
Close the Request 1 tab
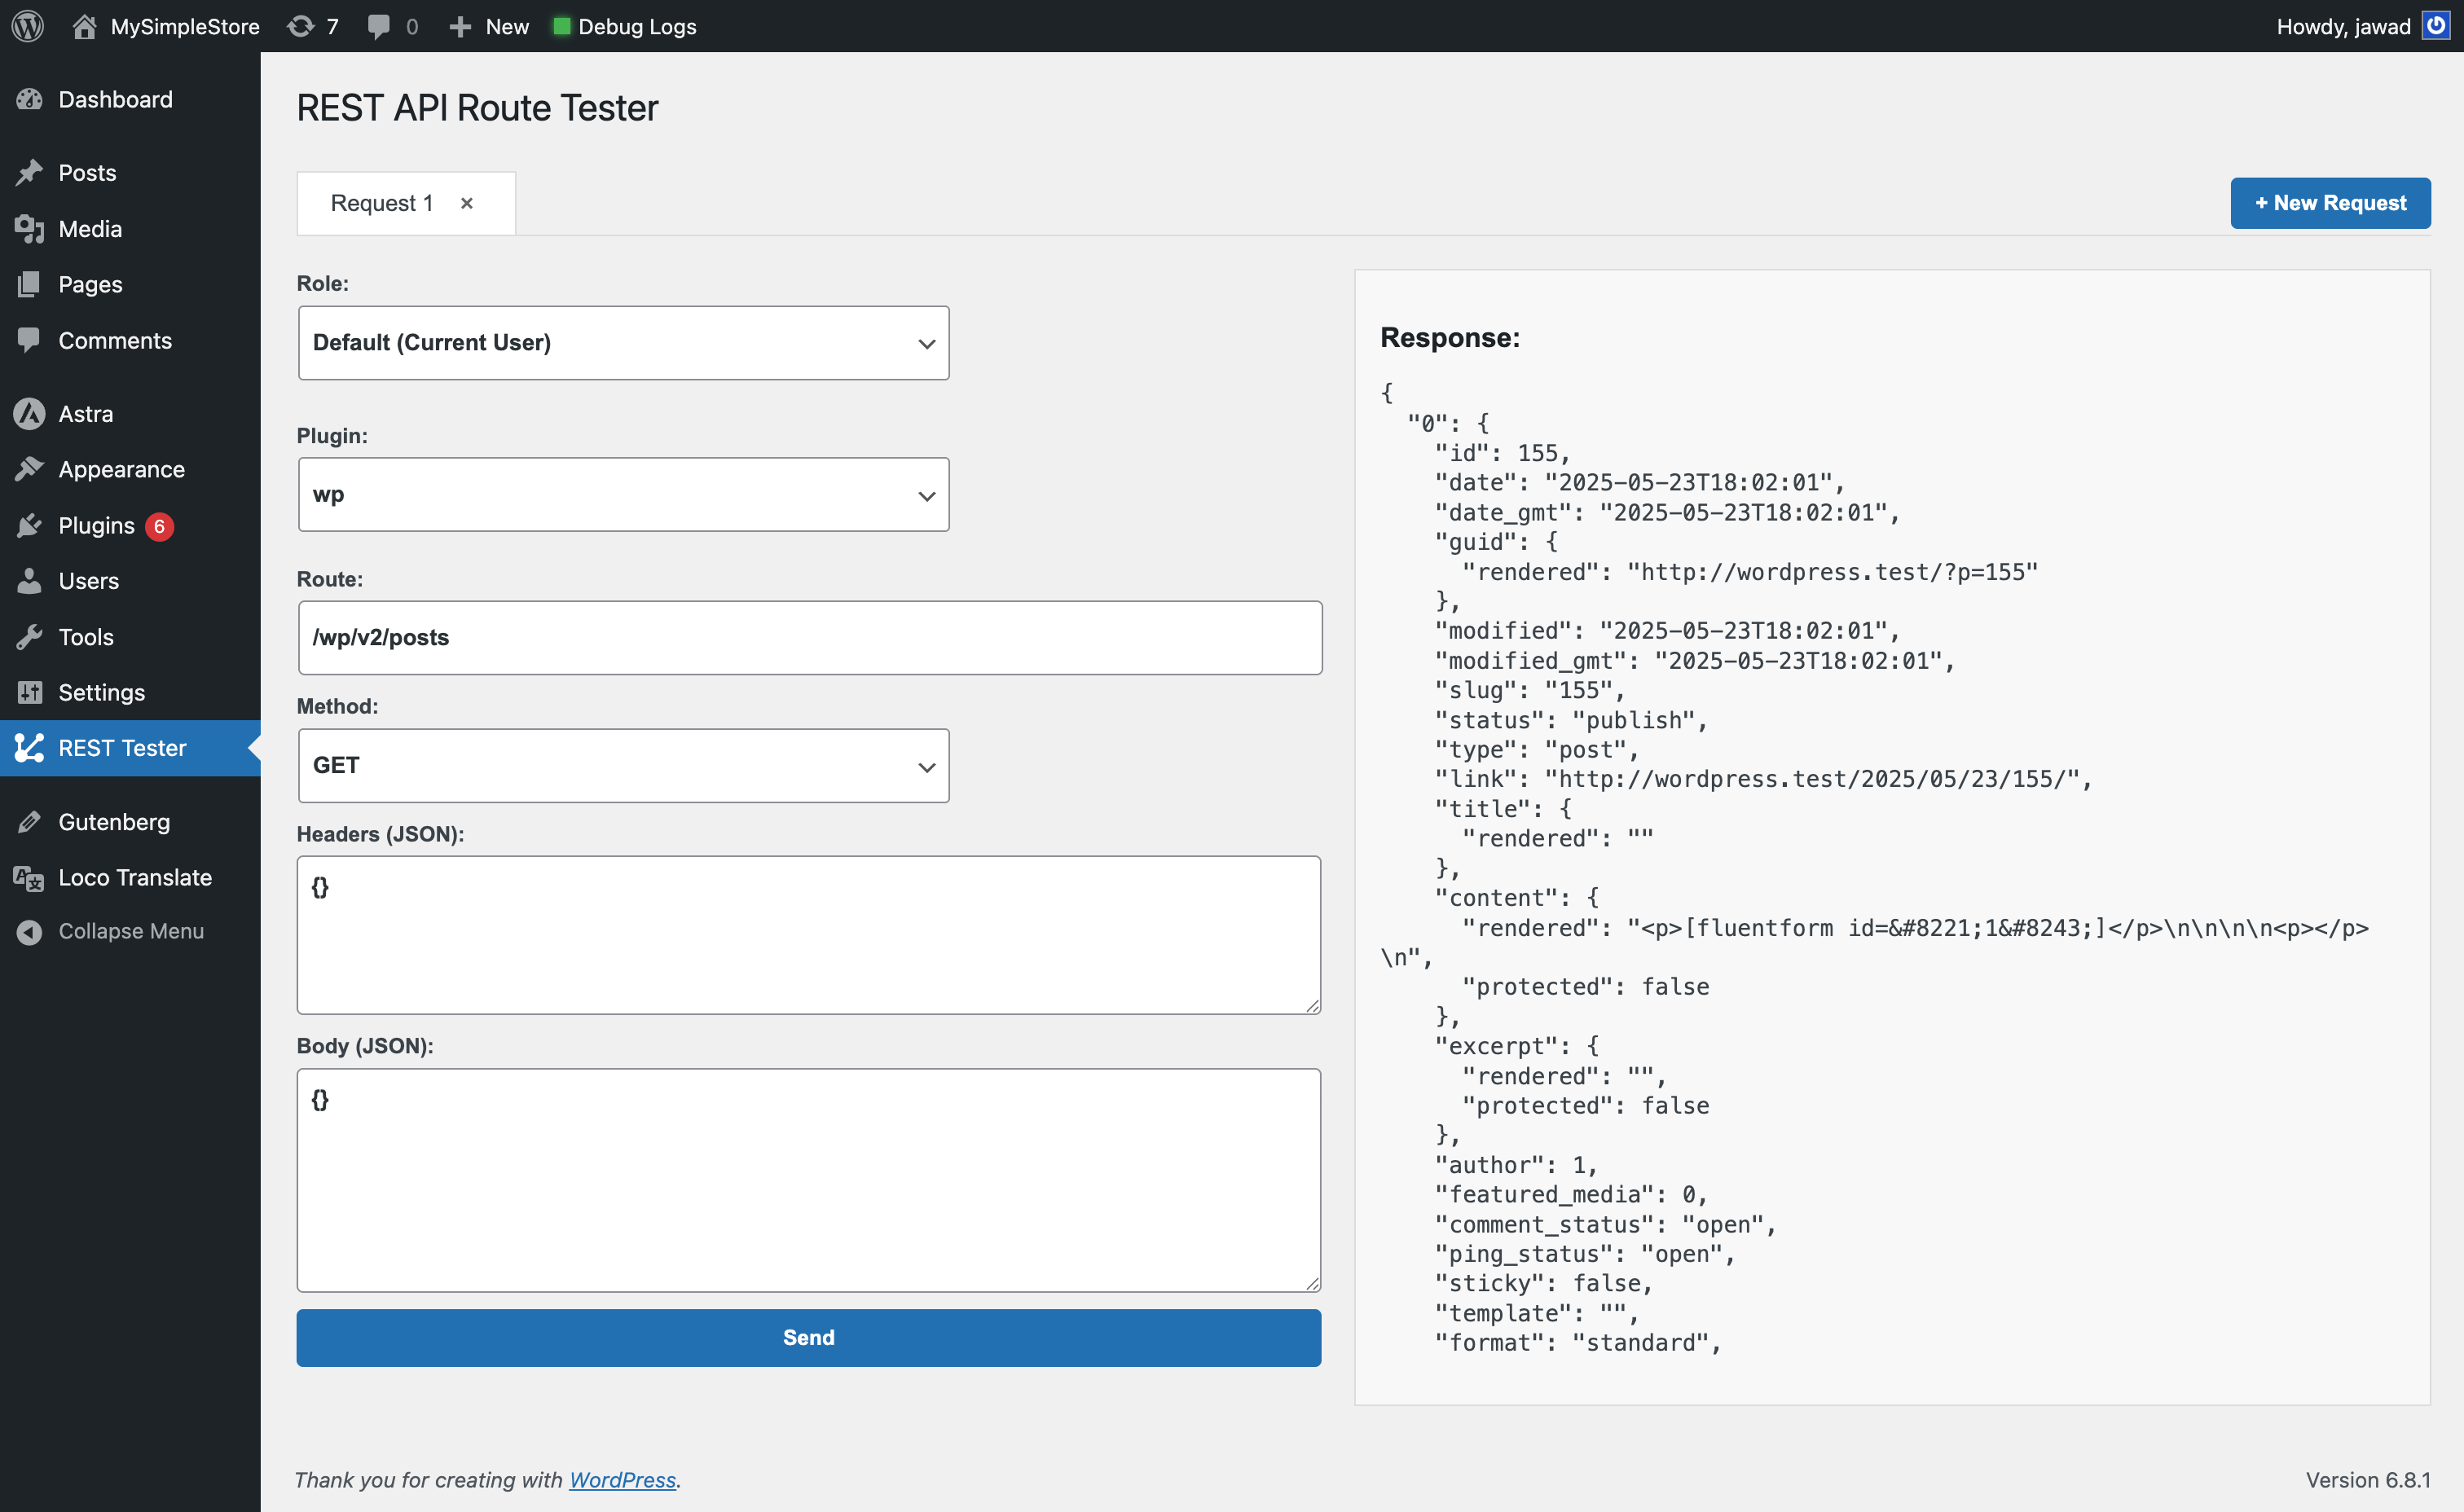point(466,203)
